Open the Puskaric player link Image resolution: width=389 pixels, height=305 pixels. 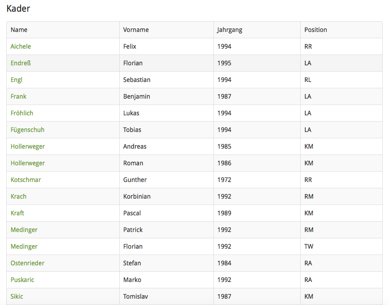click(23, 280)
